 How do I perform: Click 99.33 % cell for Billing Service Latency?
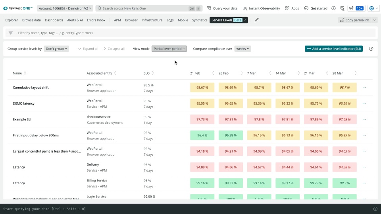click(231, 183)
